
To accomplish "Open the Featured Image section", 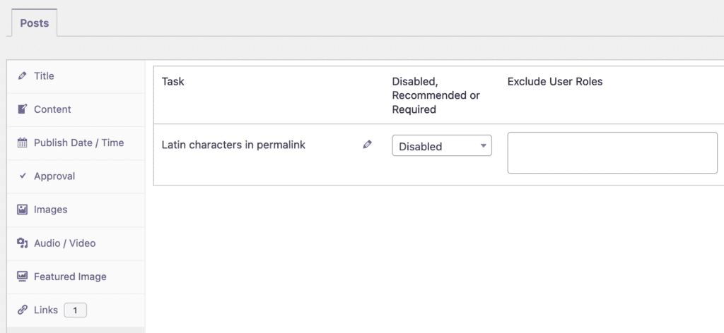I will pos(70,277).
